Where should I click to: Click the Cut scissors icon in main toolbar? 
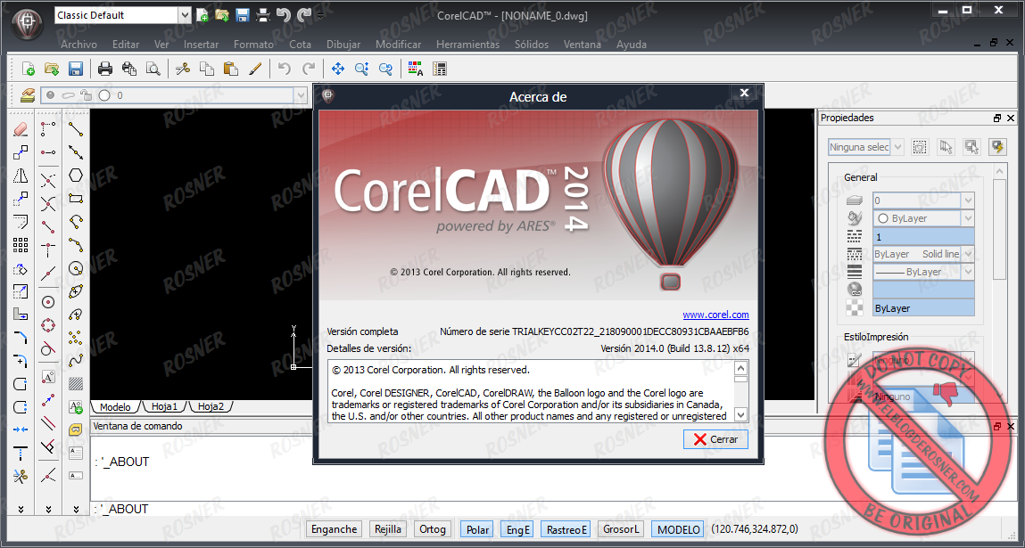point(183,69)
